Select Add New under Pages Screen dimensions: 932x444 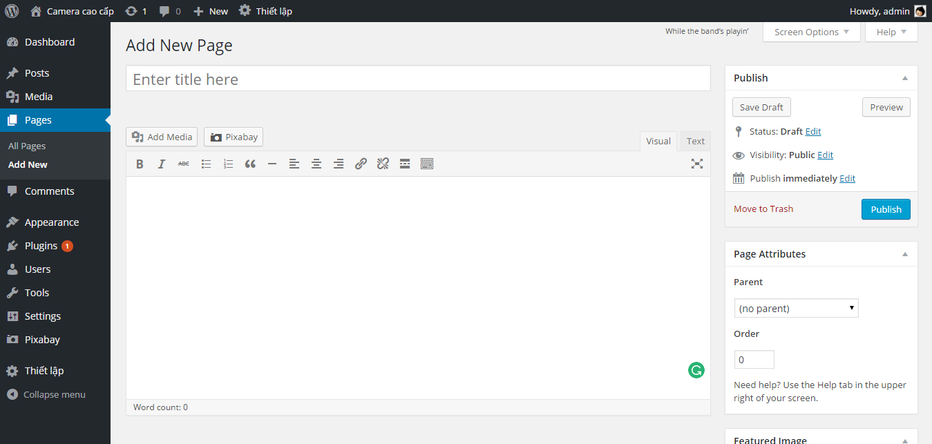(28, 164)
